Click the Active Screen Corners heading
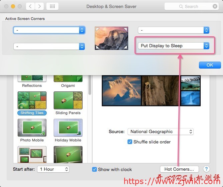Screen dimensions: 223x187 point(25,19)
